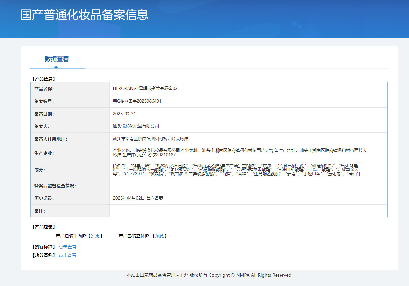Screen dimensions: 409x286
Task: Click the 备案日期 row label
Action: [x=44, y=114]
